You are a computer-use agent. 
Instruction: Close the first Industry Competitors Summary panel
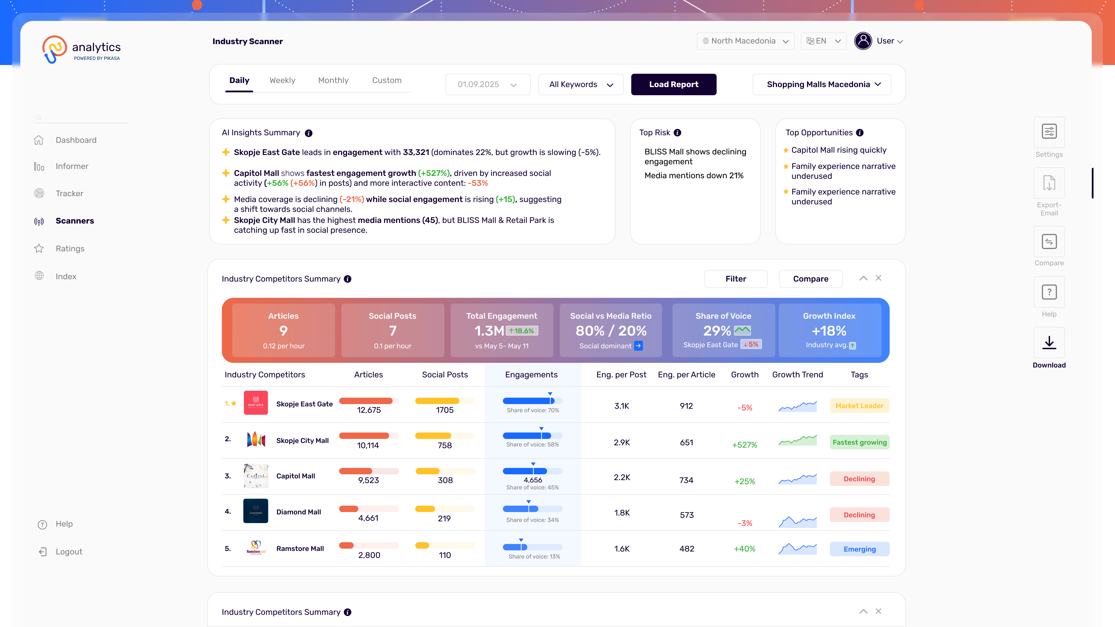pos(878,278)
